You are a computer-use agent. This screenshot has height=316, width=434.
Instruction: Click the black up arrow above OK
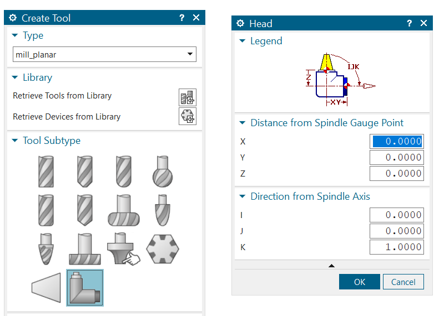(331, 266)
